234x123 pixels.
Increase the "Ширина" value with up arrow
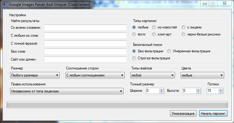click(x=162, y=89)
